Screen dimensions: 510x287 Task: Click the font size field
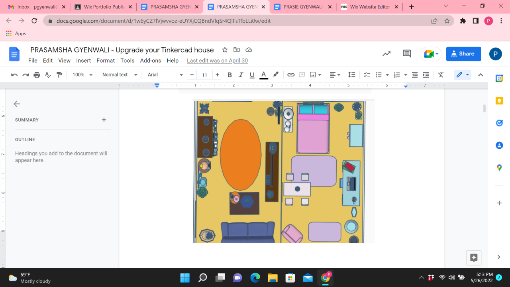[x=204, y=75]
